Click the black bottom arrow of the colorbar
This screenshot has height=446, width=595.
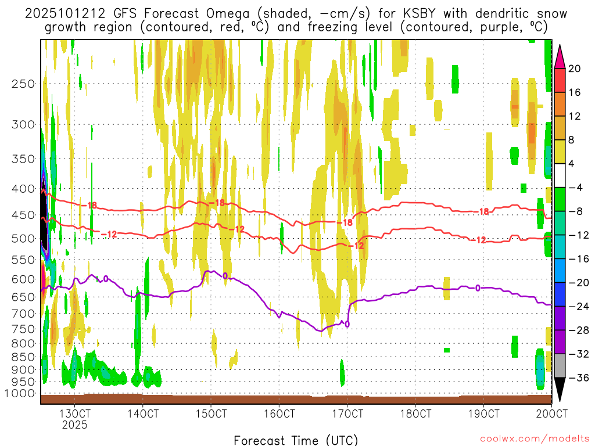(x=560, y=389)
